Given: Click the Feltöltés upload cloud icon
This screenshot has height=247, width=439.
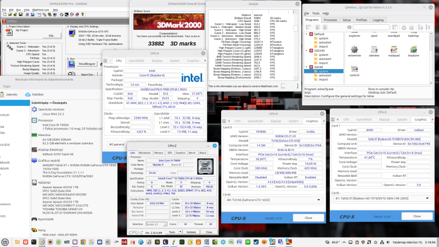Looking at the screenshot, I should [x=28, y=94].
